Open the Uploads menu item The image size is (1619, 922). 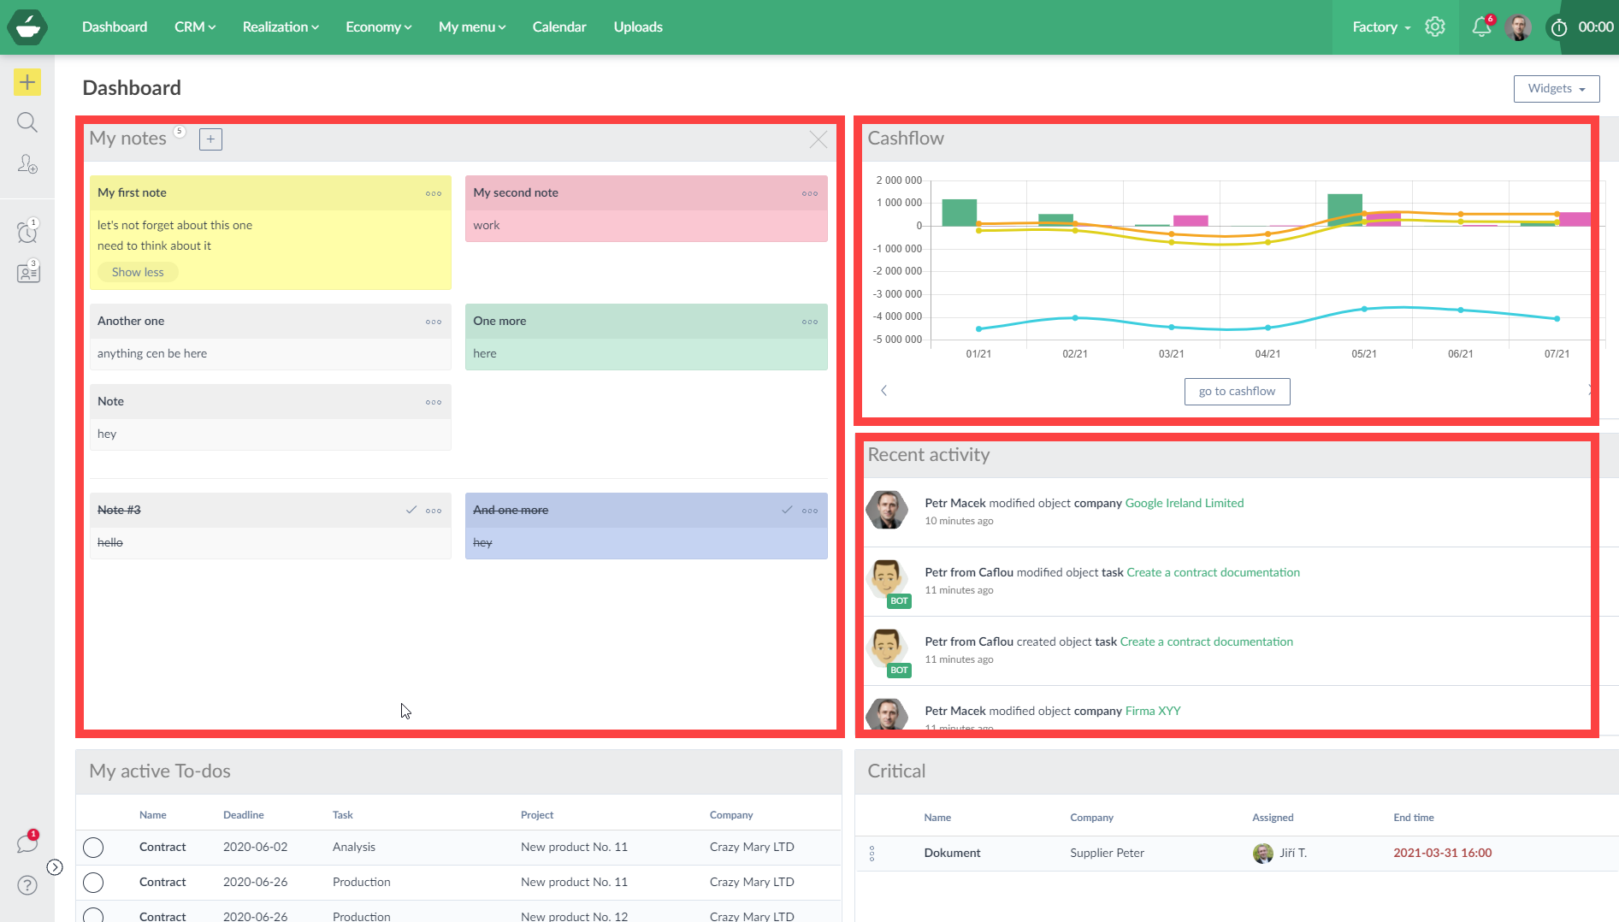point(638,27)
